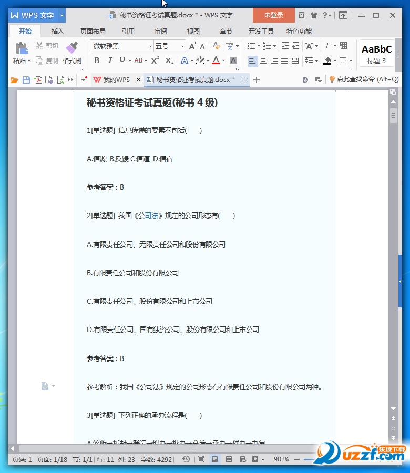Viewport: 410px width, 473px height.
Task: Apply the 标题 3 heading style
Action: pyautogui.click(x=377, y=54)
